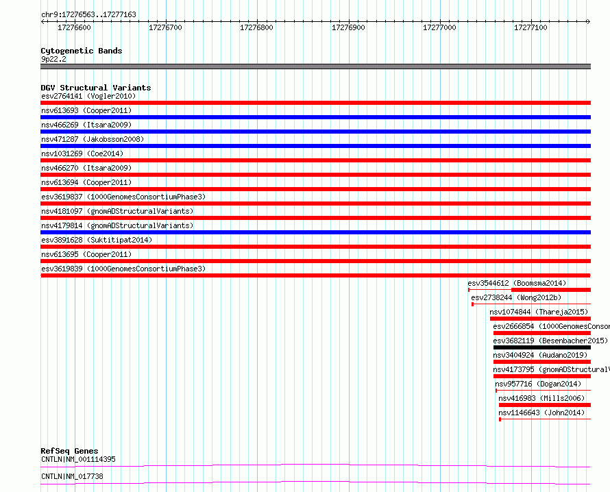Click the red esv2764141 variant bar

click(315, 103)
